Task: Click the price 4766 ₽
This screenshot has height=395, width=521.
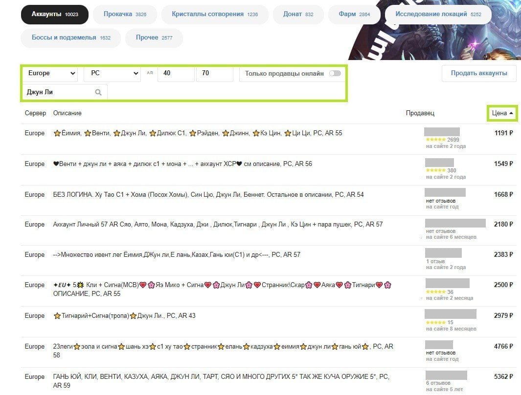Action: 503,346
